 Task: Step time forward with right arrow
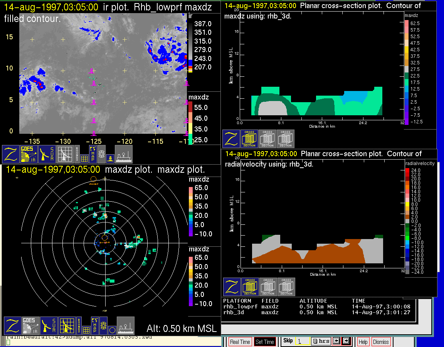[x=346, y=341]
